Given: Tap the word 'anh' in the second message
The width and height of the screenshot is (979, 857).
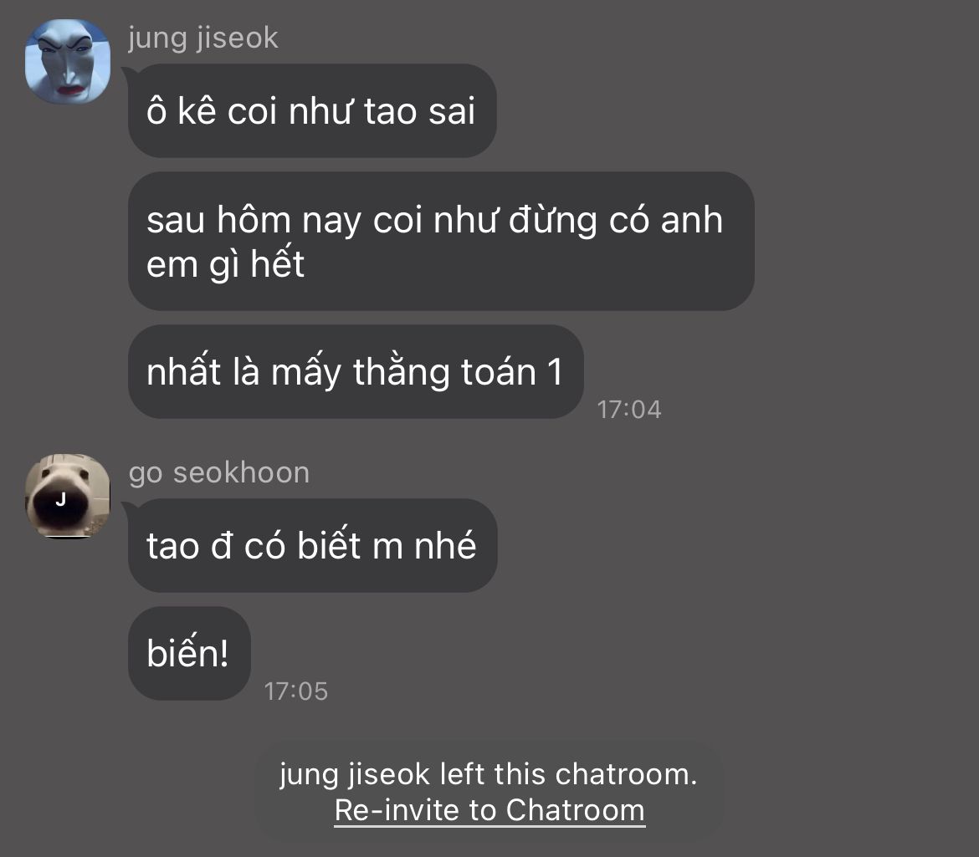Looking at the screenshot, I should coord(692,220).
